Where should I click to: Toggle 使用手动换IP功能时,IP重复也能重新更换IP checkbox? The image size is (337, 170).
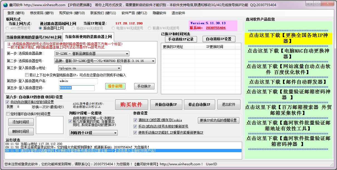[x=136, y=133]
